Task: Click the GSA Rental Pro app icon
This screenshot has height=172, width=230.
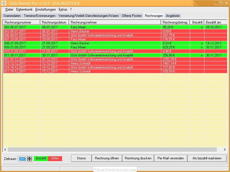Action: 4,3
